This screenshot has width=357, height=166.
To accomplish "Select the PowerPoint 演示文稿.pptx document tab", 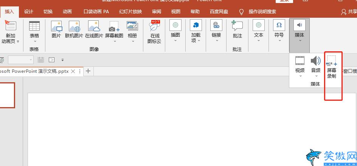I will [34, 71].
